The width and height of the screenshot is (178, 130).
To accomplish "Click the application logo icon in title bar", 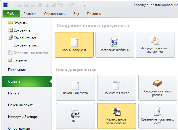I will tap(5, 5).
